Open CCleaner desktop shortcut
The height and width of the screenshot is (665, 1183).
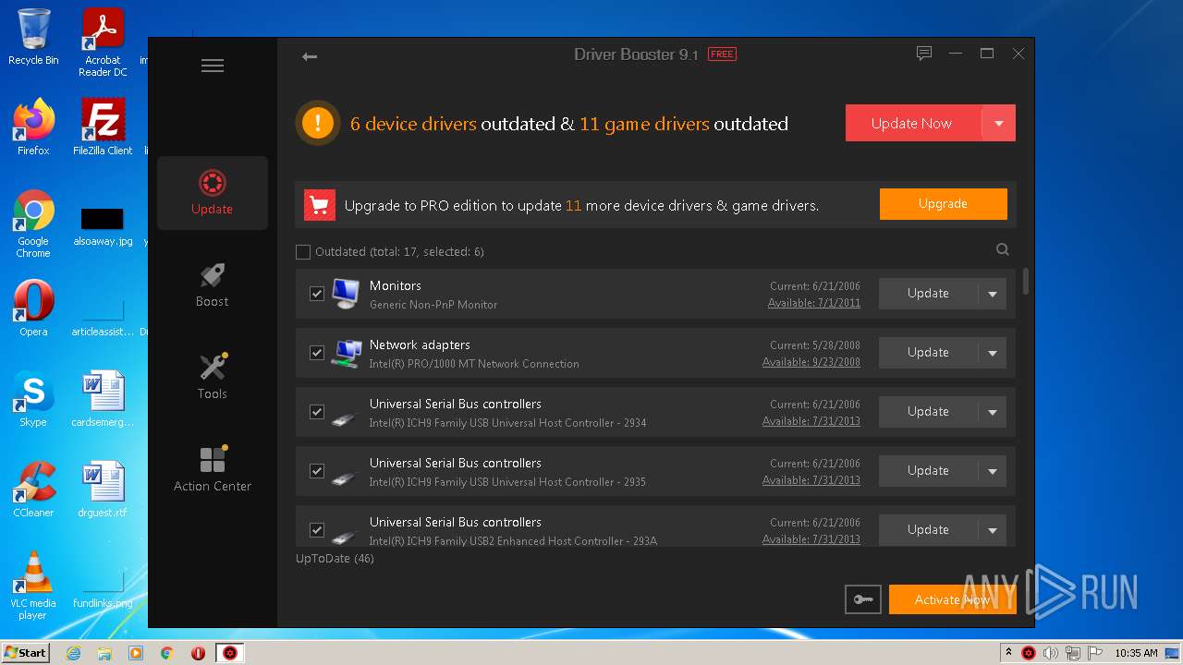(33, 490)
